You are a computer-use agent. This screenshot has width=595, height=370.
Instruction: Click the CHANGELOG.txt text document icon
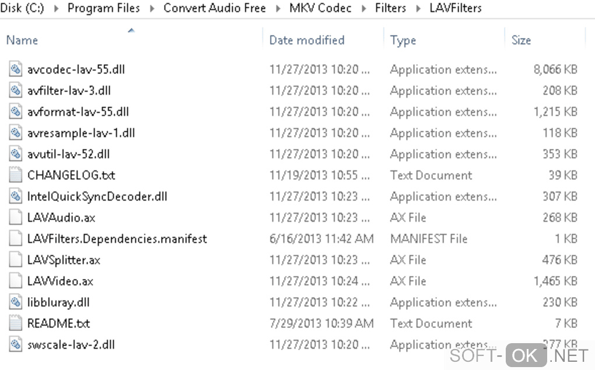pyautogui.click(x=15, y=175)
